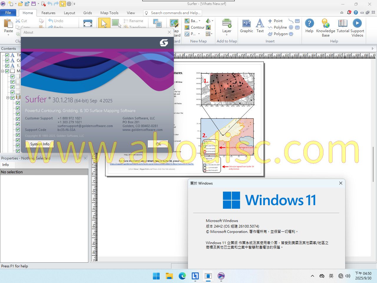The height and width of the screenshot is (283, 377).
Task: Select the arrow Select tool in ribbon
Action: point(104,23)
